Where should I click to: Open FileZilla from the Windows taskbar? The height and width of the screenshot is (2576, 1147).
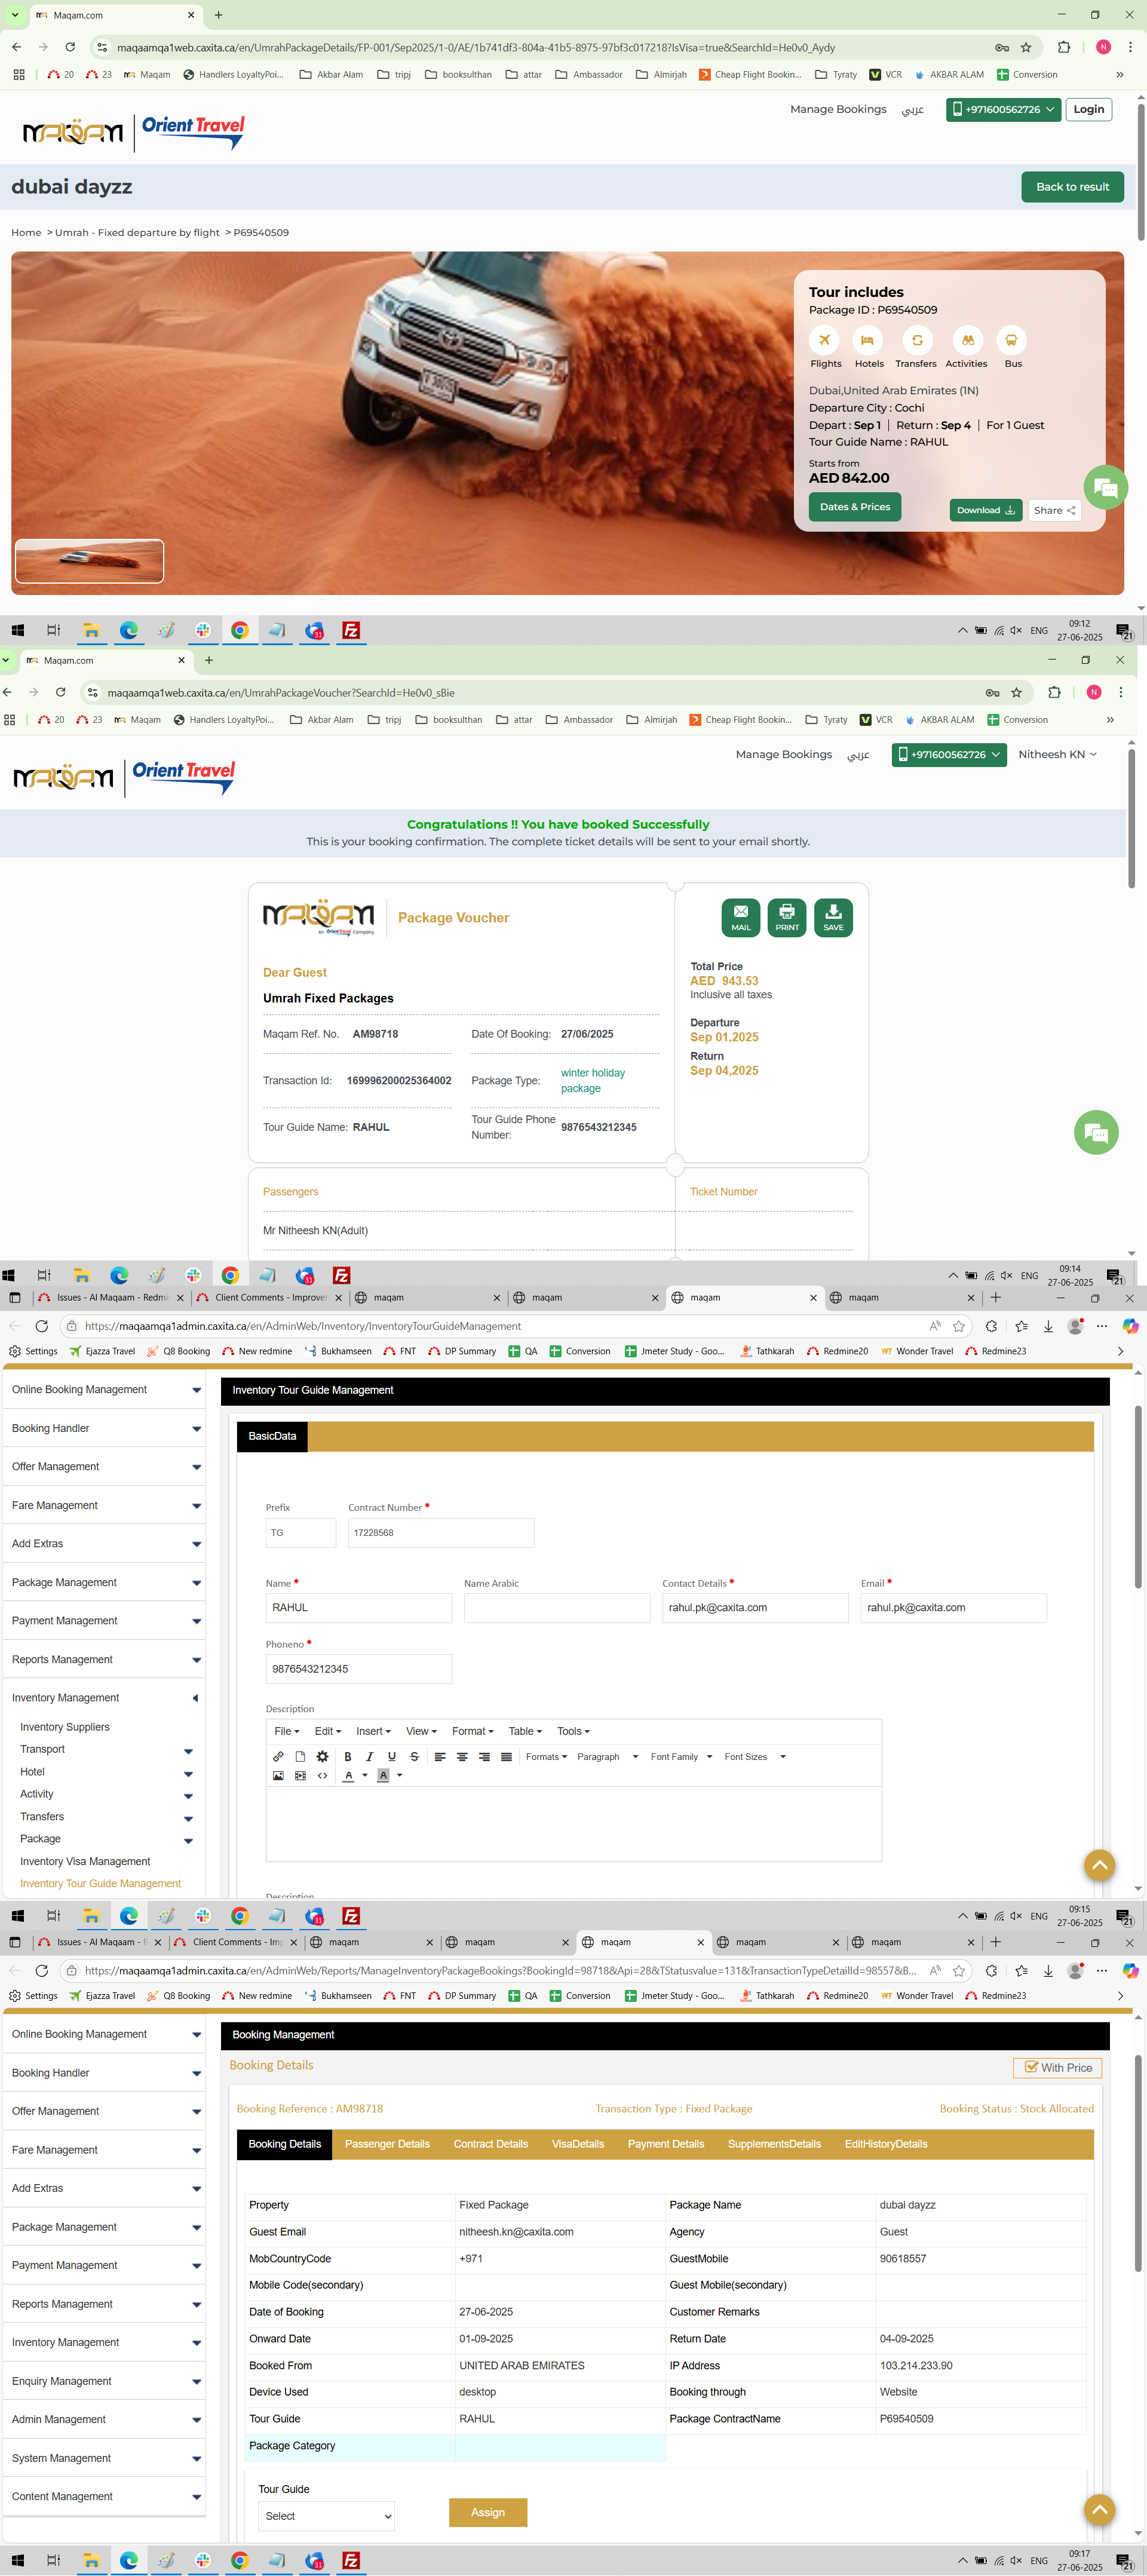[x=351, y=630]
